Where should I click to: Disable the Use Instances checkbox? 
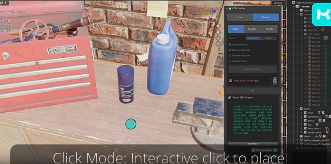tap(230, 45)
